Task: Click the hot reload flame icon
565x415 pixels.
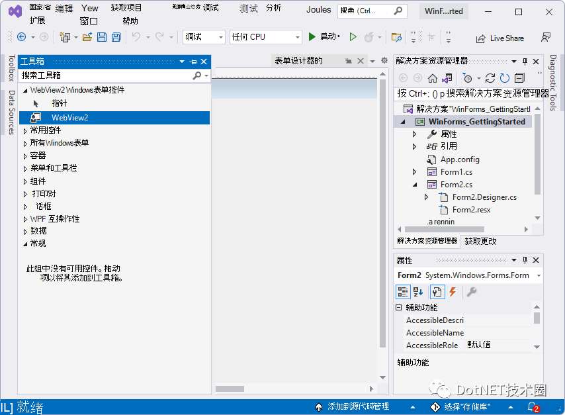Action: pos(369,37)
